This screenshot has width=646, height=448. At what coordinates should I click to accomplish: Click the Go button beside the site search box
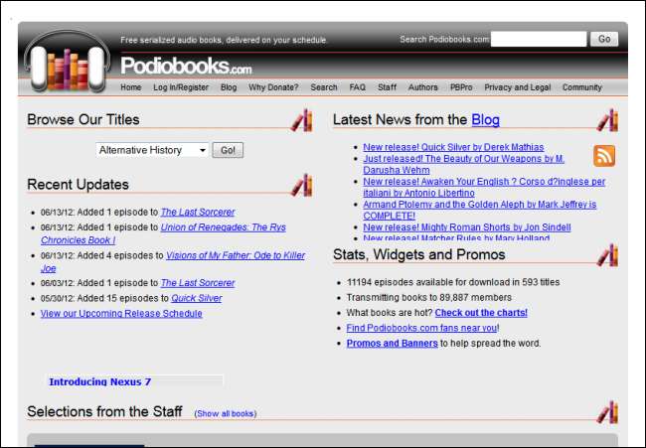coord(604,39)
